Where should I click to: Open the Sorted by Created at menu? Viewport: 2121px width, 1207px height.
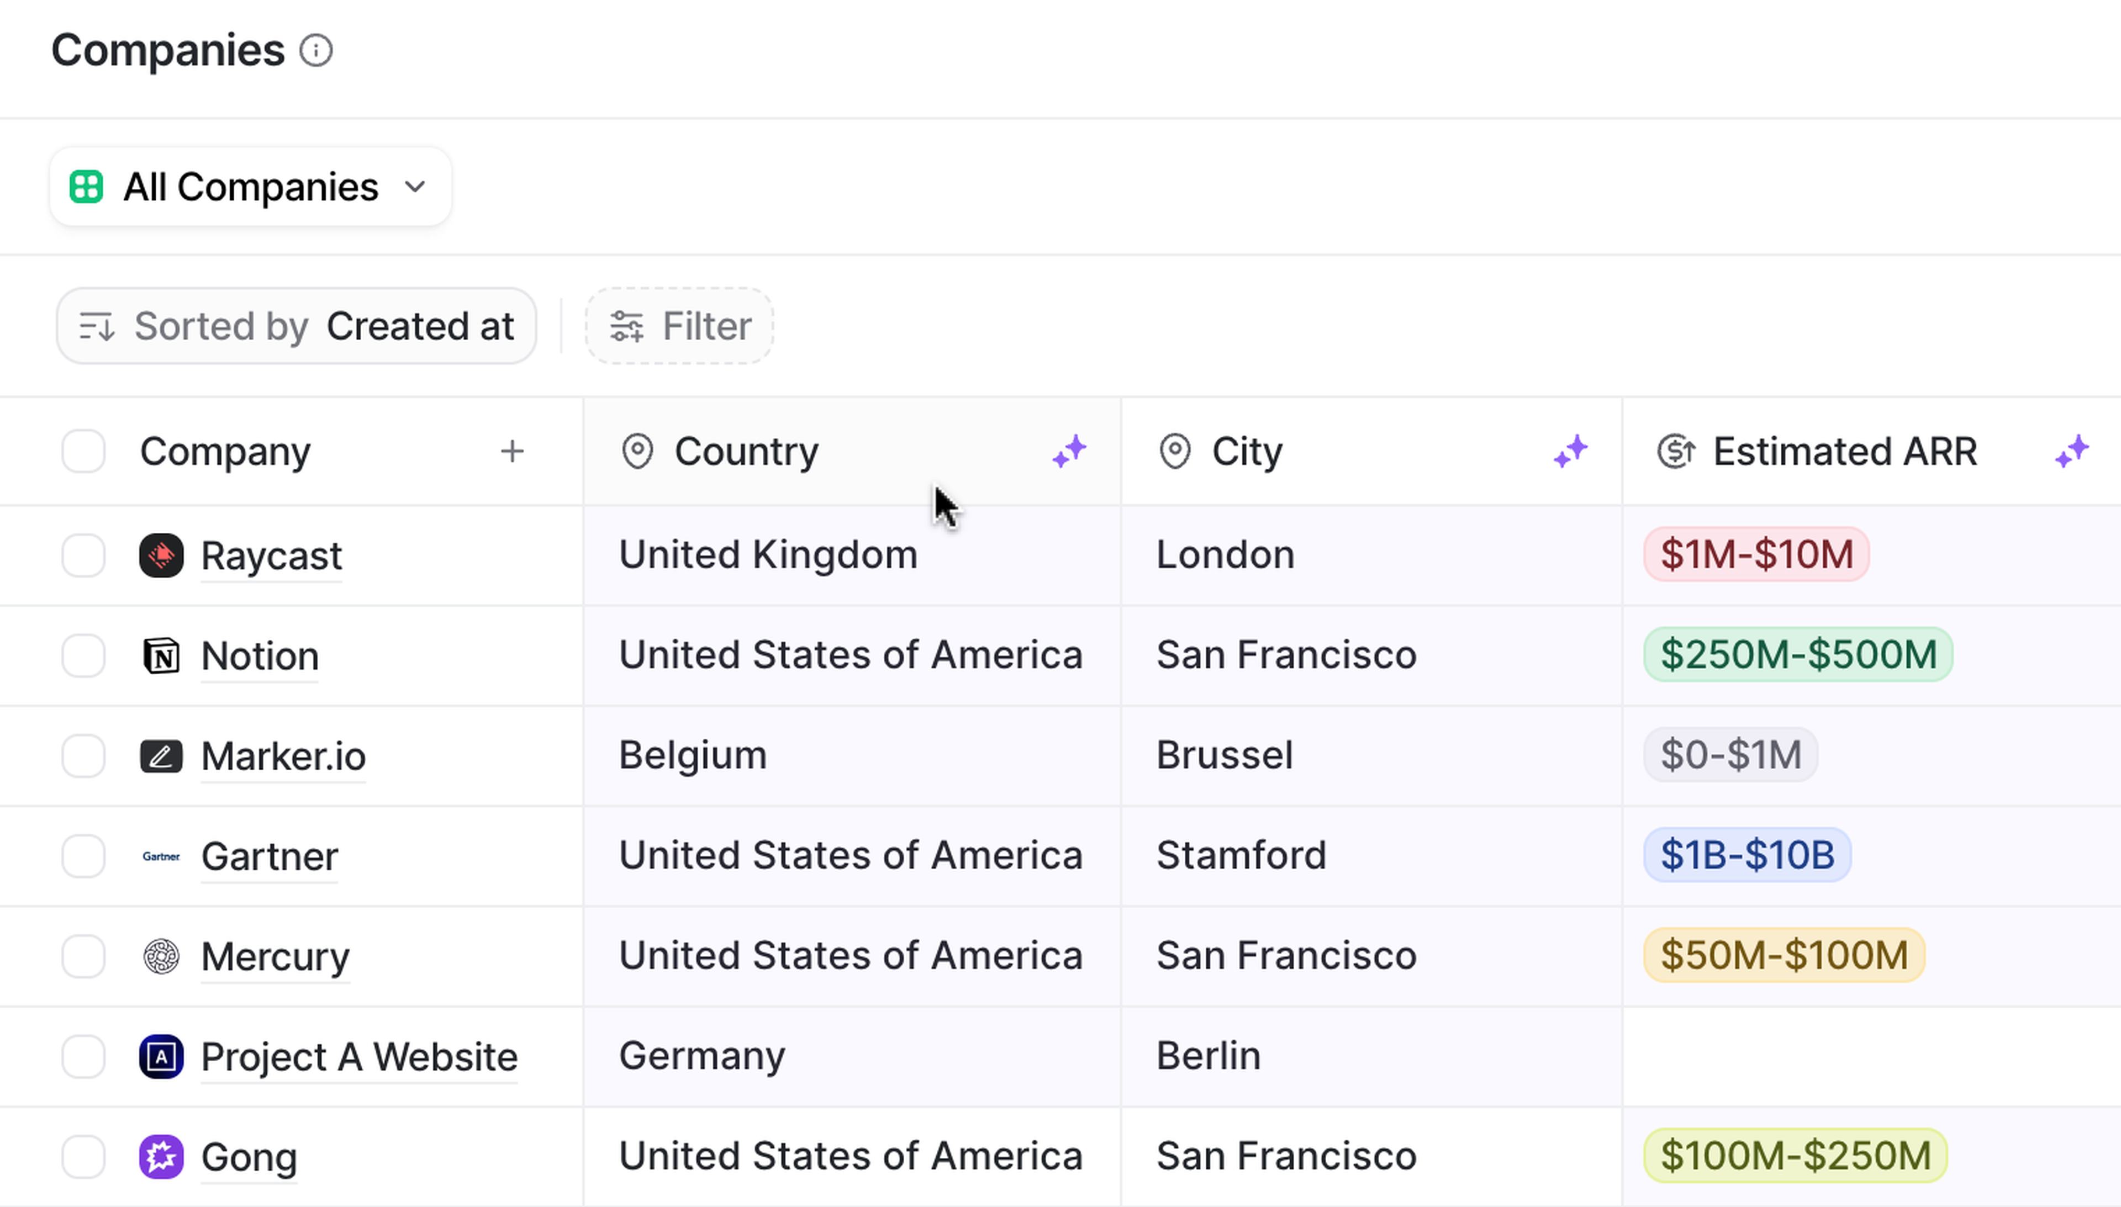click(x=296, y=326)
